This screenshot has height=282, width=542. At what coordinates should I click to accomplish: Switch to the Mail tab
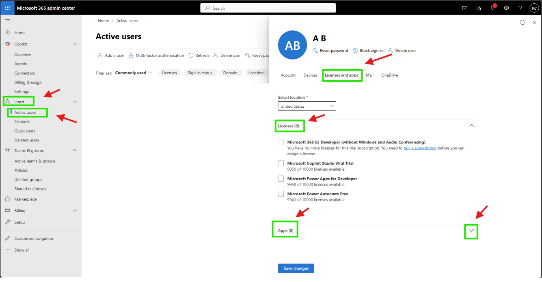point(369,75)
